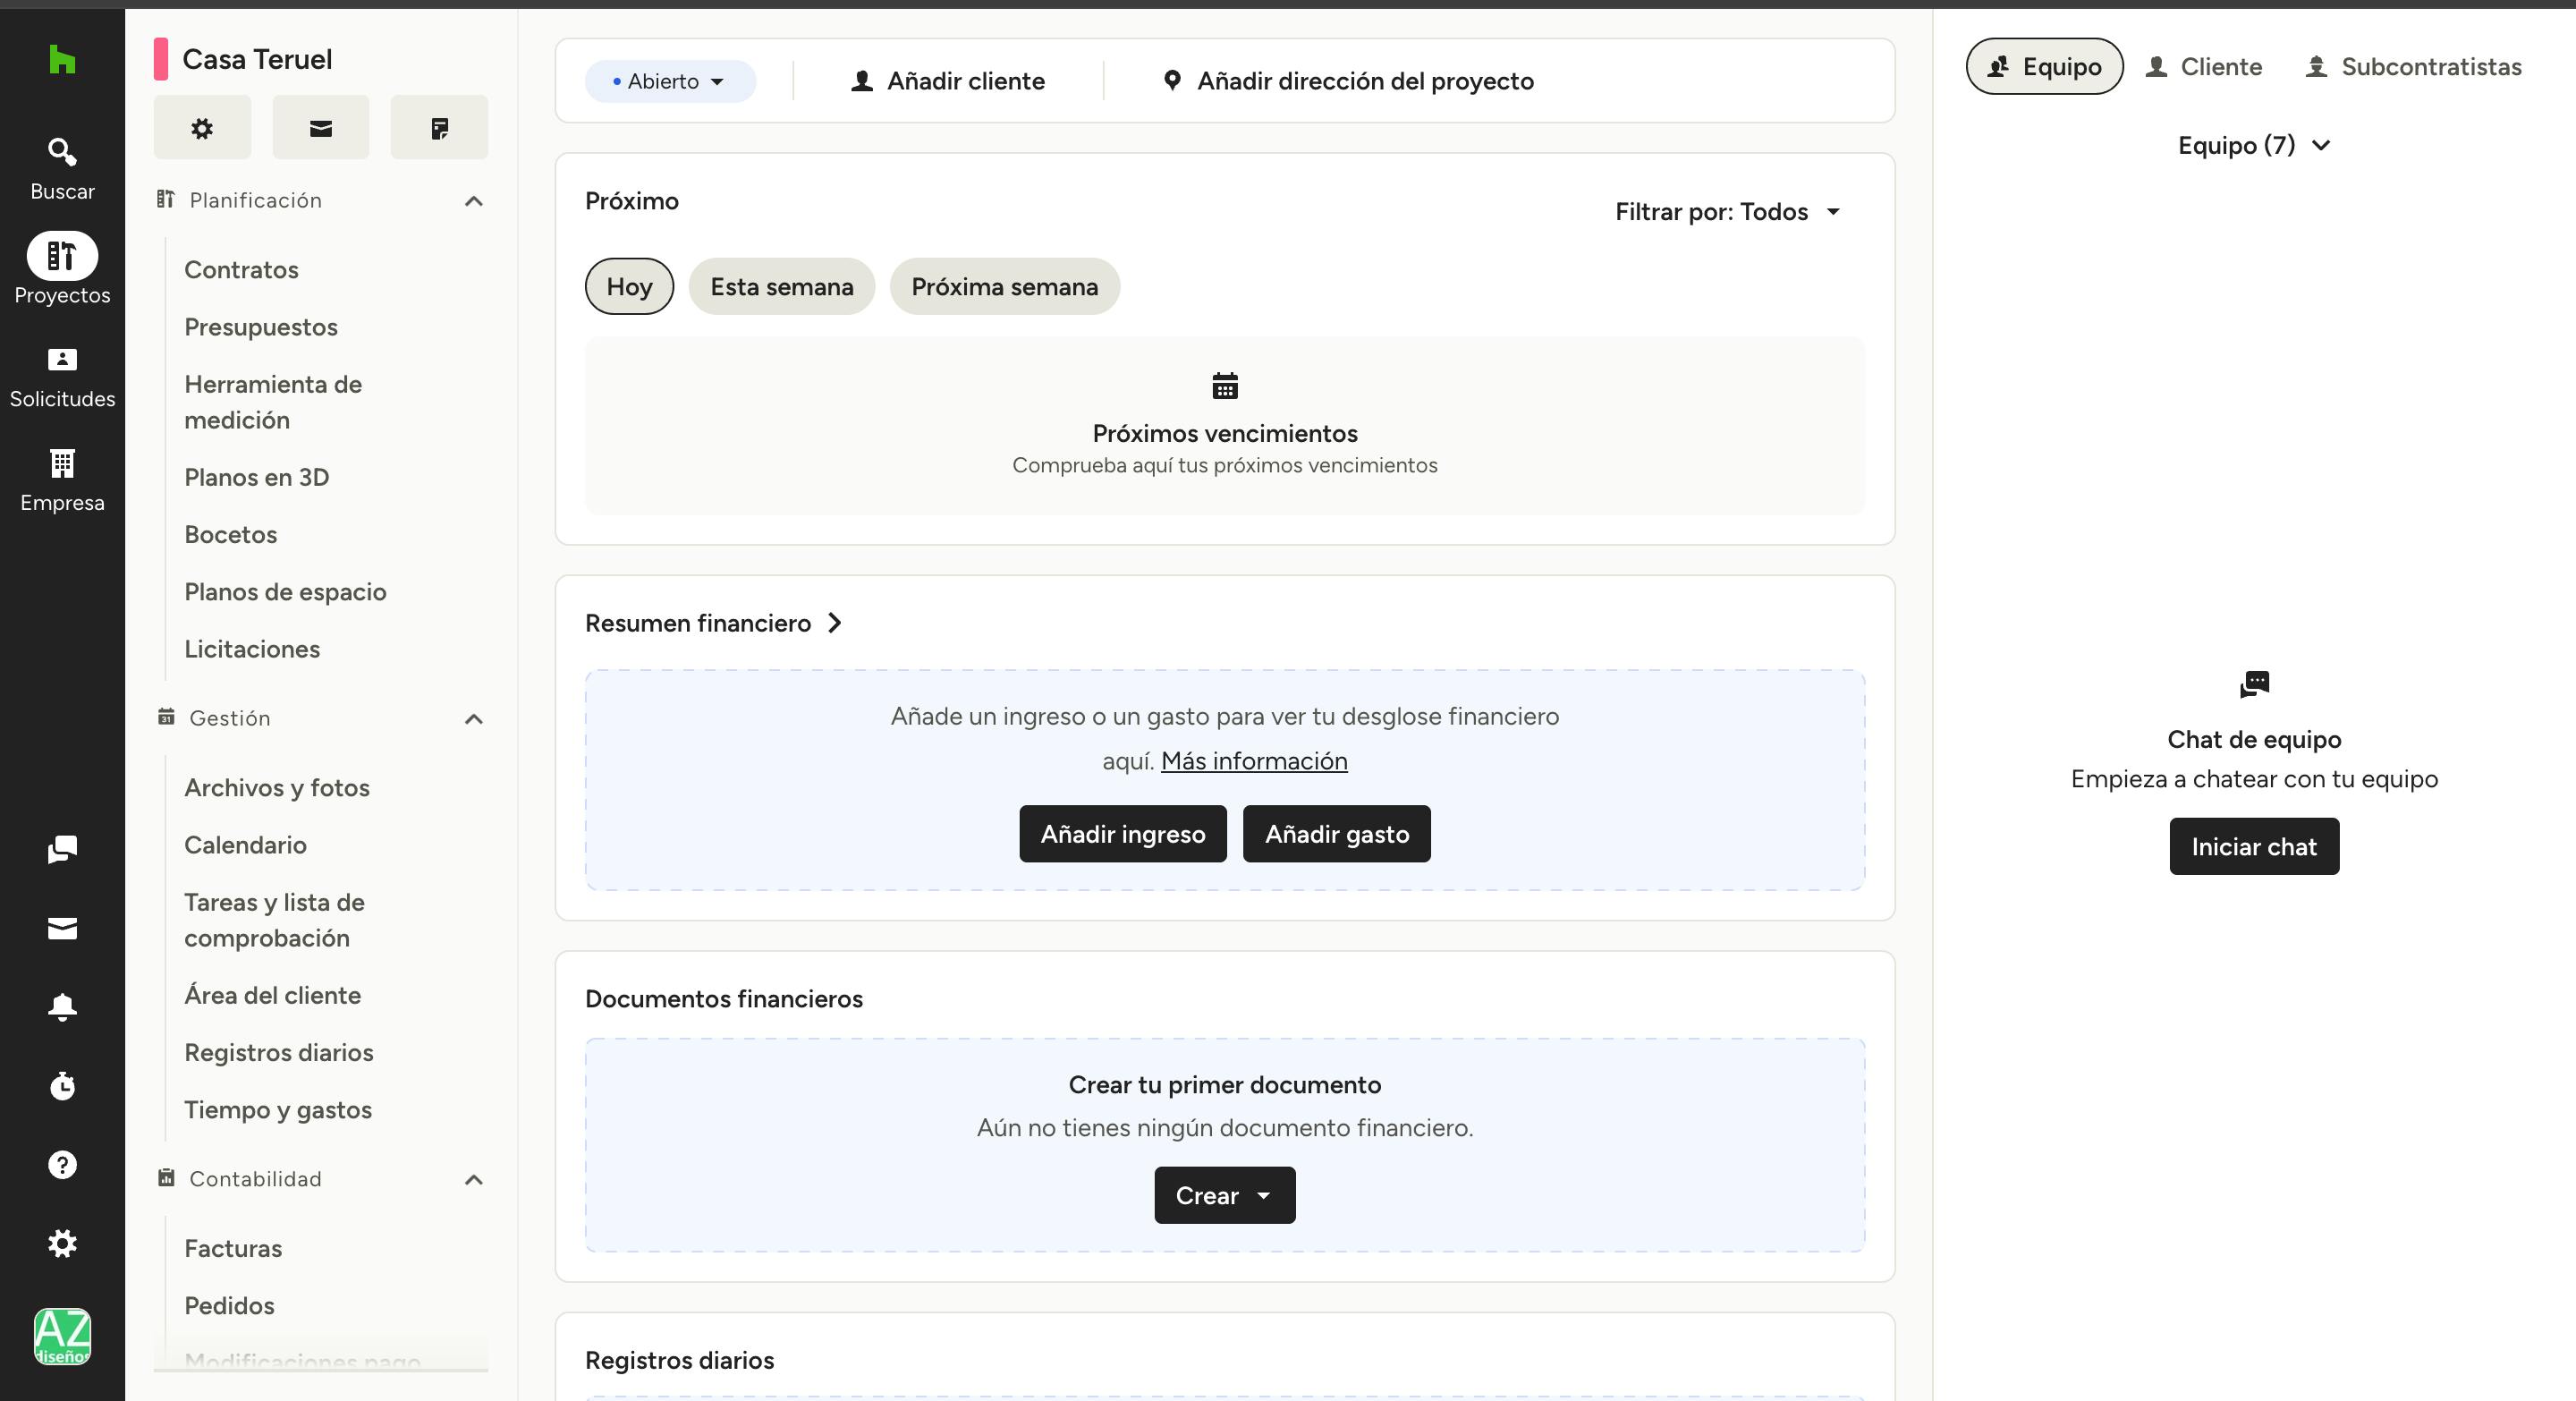
Task: Open Buscar search in left rail
Action: pos(62,168)
